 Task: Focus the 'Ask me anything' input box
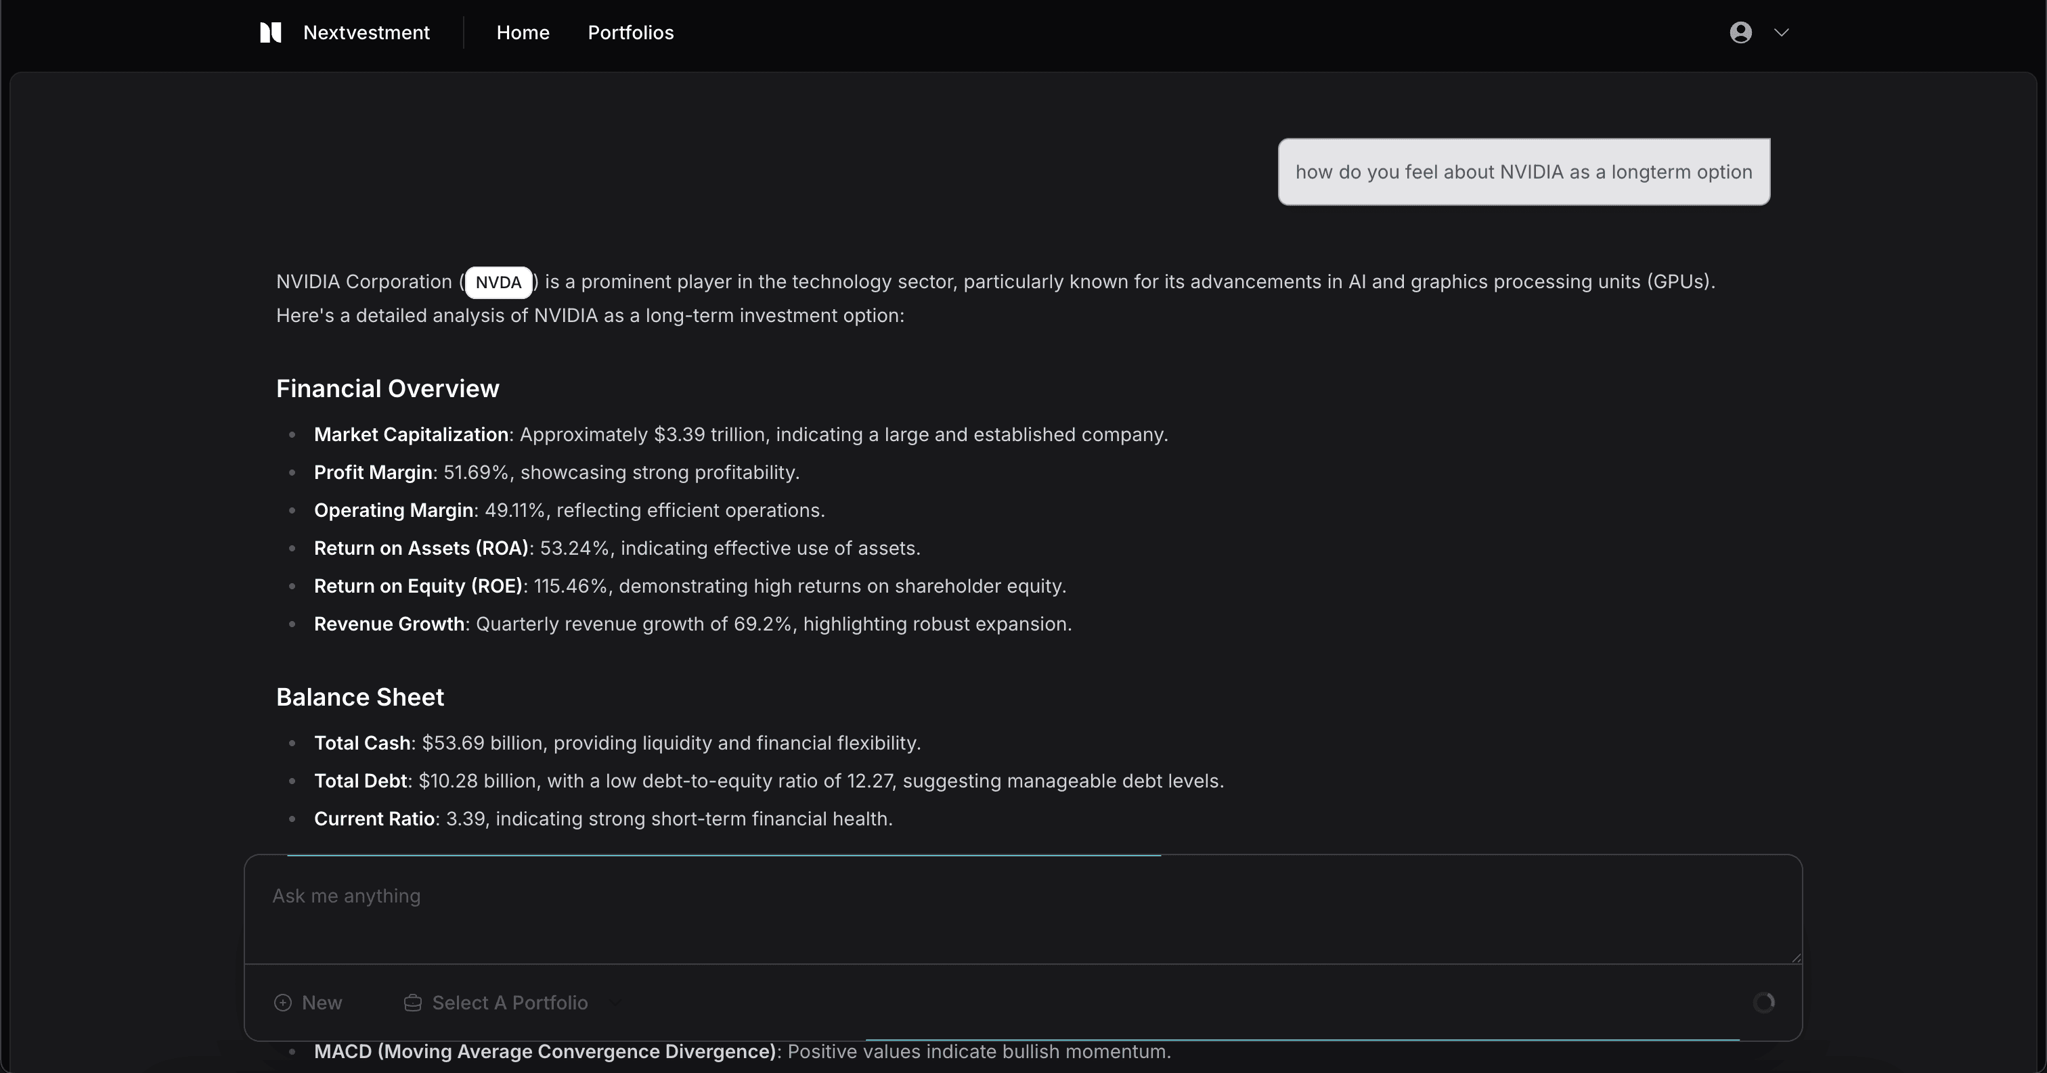click(x=1023, y=909)
